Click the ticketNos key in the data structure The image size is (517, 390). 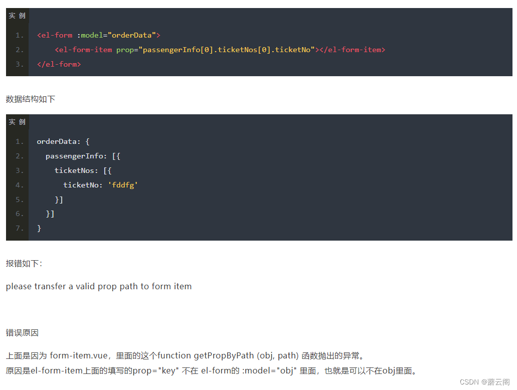[75, 170]
